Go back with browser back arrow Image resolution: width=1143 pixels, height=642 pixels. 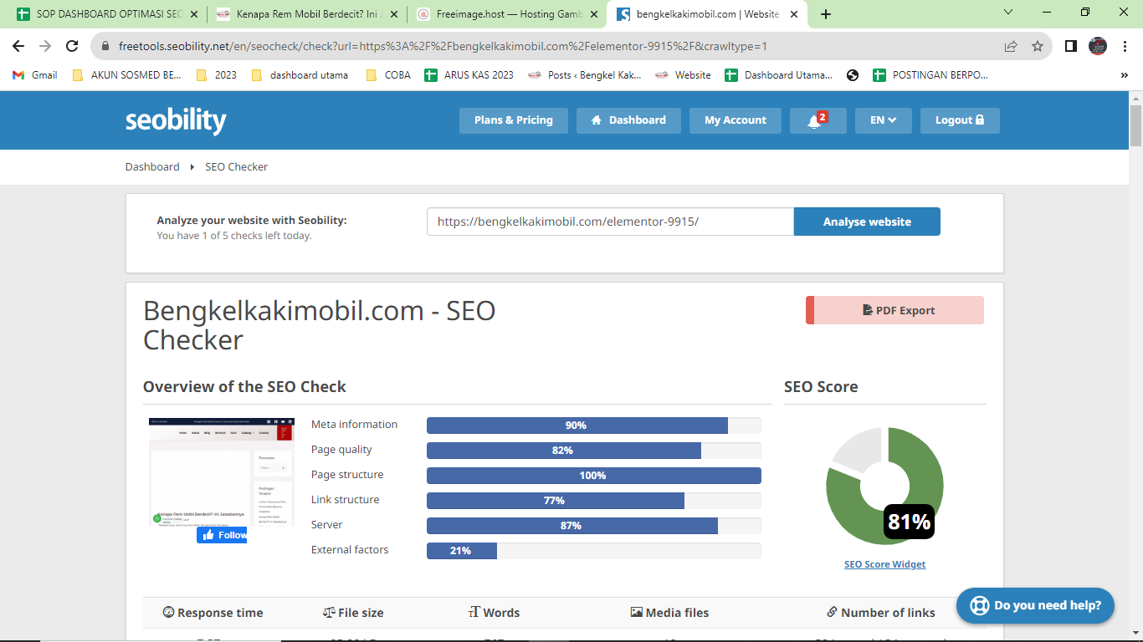tap(18, 46)
